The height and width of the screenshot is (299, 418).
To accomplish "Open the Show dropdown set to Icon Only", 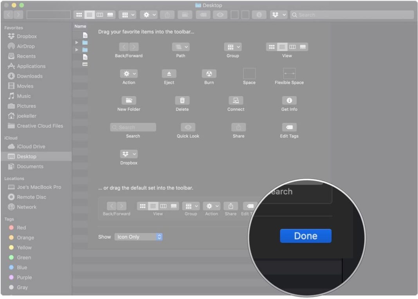I will 138,236.
